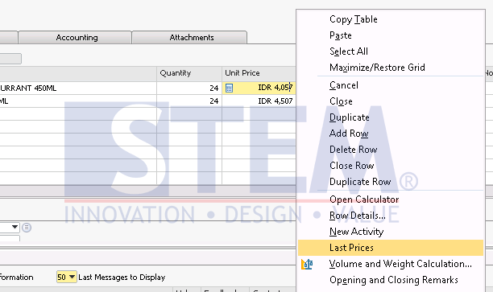This screenshot has height=292, width=493.
Task: Select Paste in the context menu
Action: [390, 35]
